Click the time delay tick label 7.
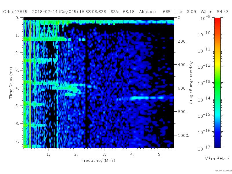 click(17, 141)
